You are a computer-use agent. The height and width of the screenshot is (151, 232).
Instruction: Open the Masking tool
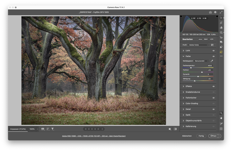tap(221, 32)
